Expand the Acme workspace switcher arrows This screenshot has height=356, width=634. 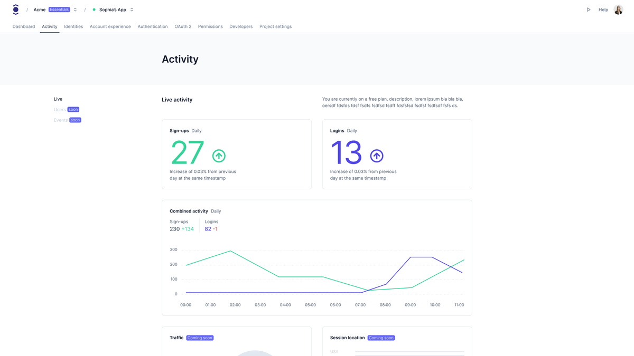click(x=75, y=9)
